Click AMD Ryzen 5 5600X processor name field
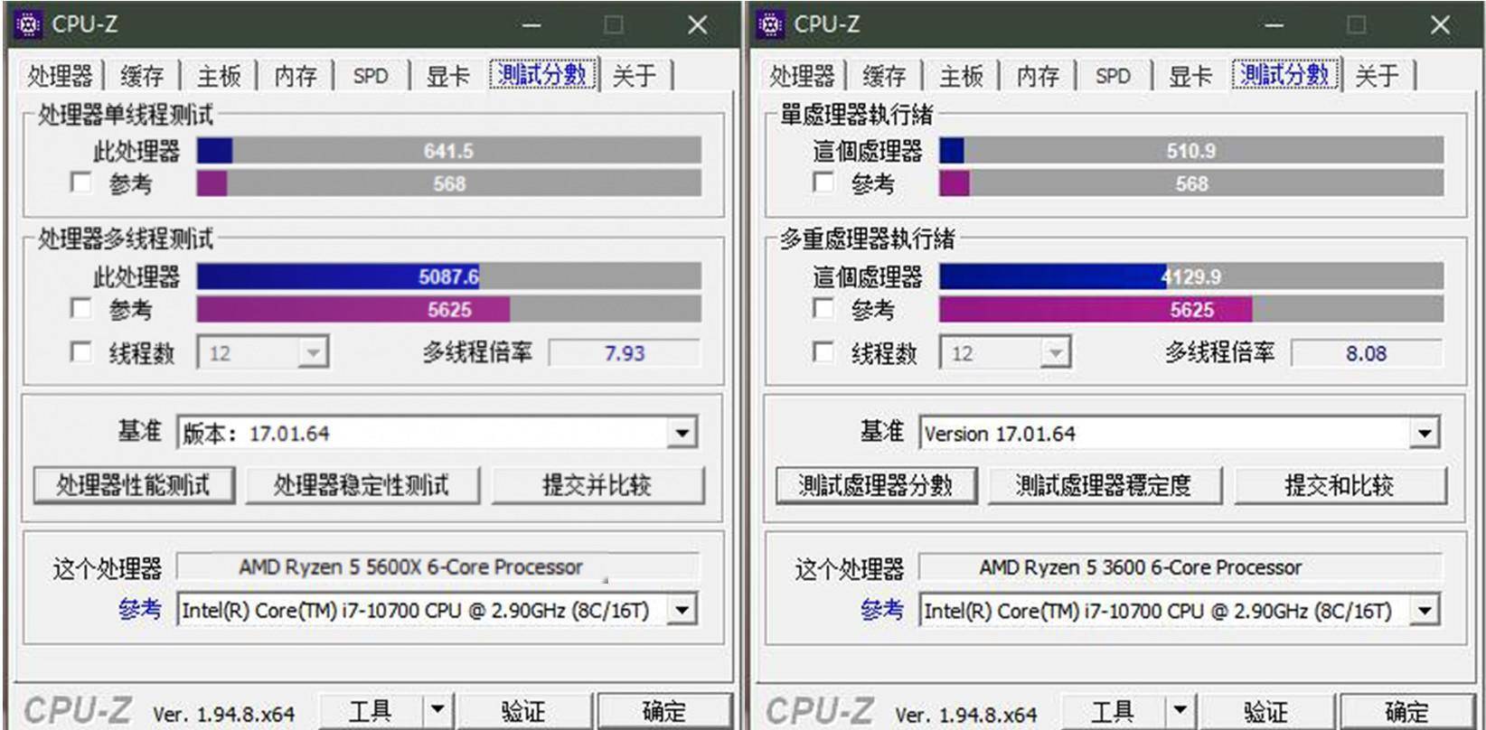Viewport: 1486px width, 730px height. [437, 567]
